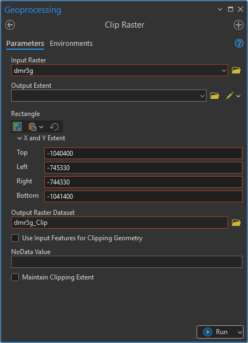Set extent to current display icon
This screenshot has height=343, width=248.
(x=17, y=126)
